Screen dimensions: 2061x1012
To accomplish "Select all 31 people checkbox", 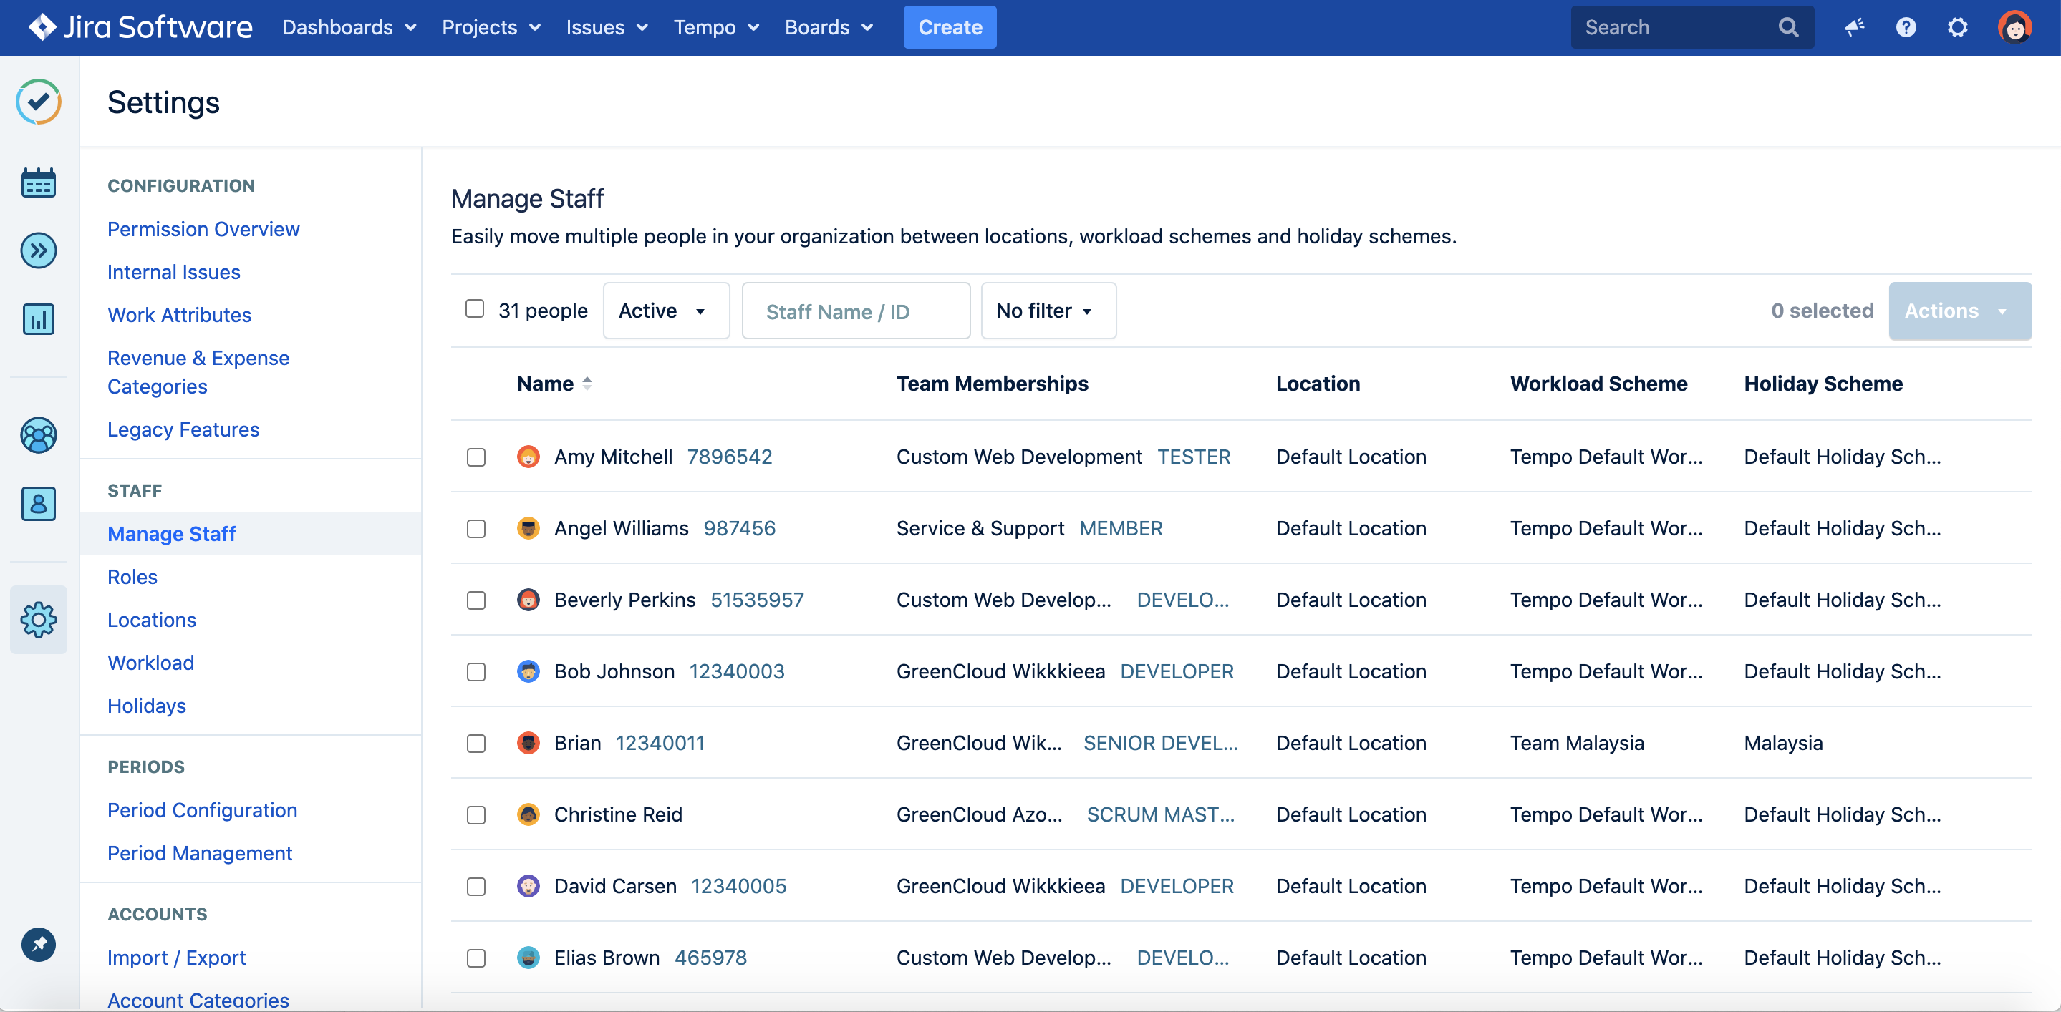I will pos(475,309).
